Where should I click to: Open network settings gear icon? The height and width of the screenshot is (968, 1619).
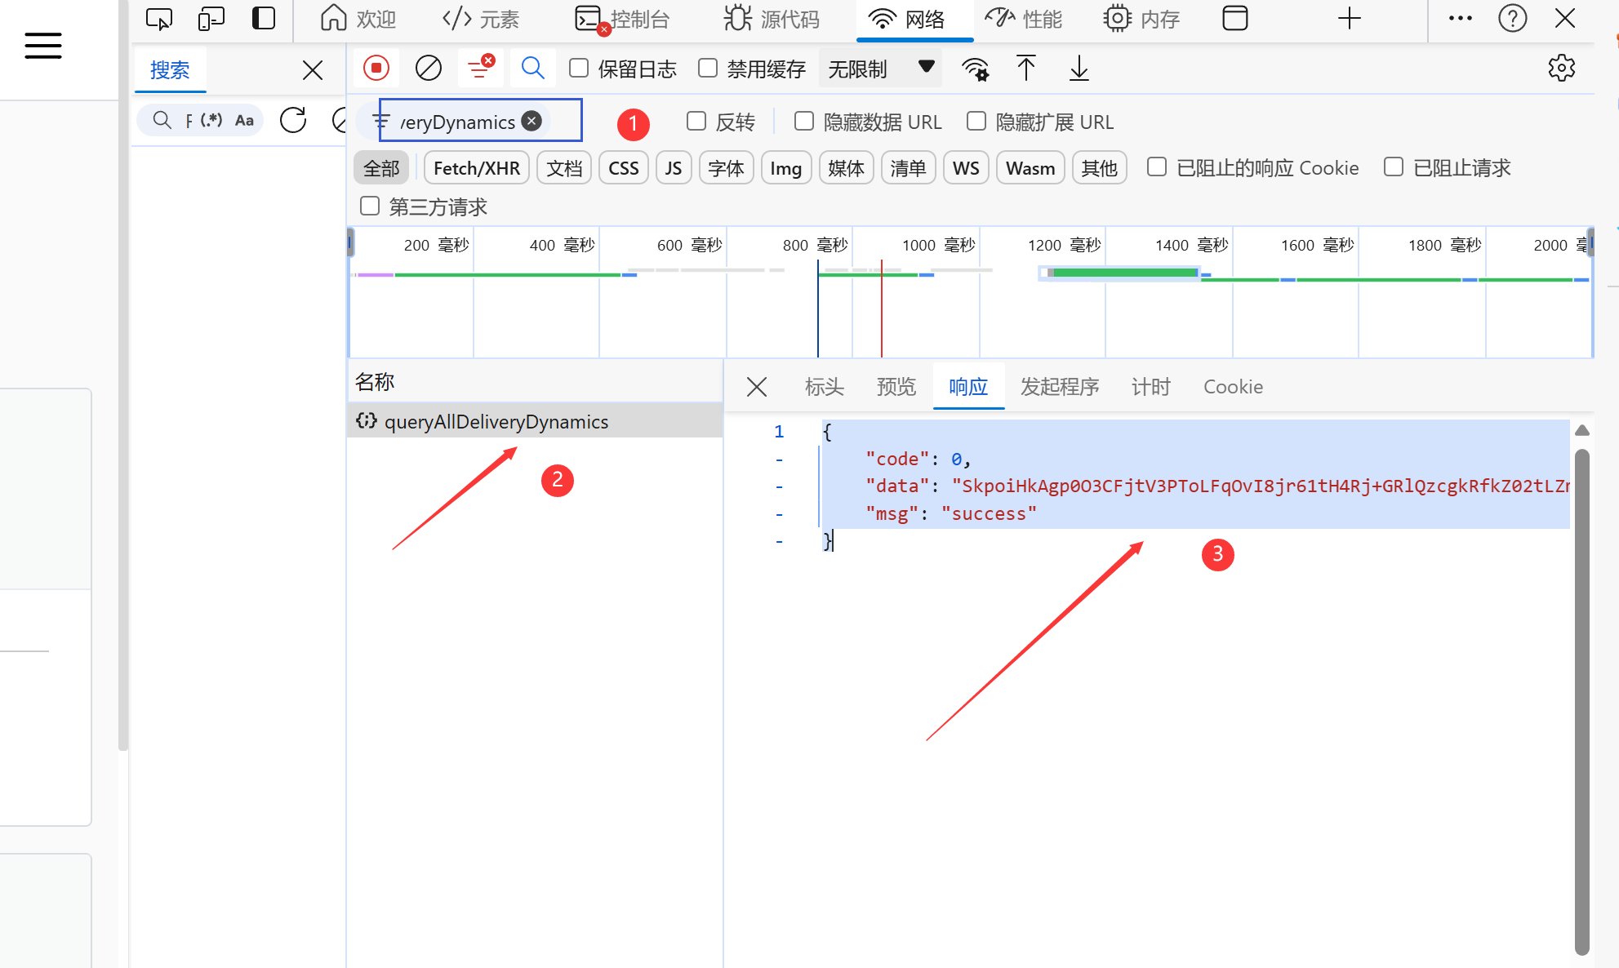coord(1561,69)
